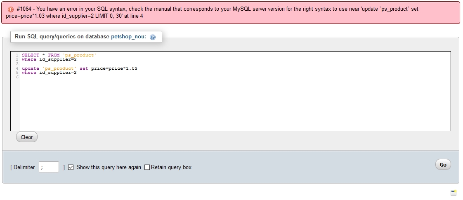
Task: Click the 'Run SQL query/queries on database' heading
Action: coord(62,36)
